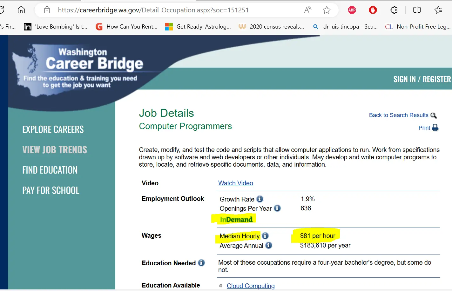
Task: Open the 'Get Ready: Astrolog' Microsoft bookmark
Action: point(198,27)
